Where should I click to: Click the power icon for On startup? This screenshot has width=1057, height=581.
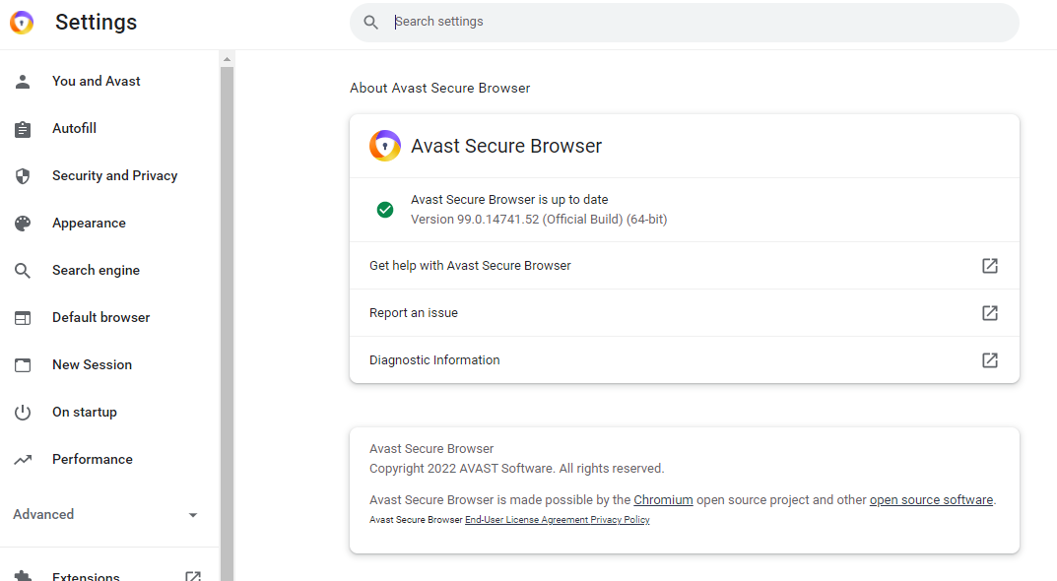pyautogui.click(x=23, y=413)
